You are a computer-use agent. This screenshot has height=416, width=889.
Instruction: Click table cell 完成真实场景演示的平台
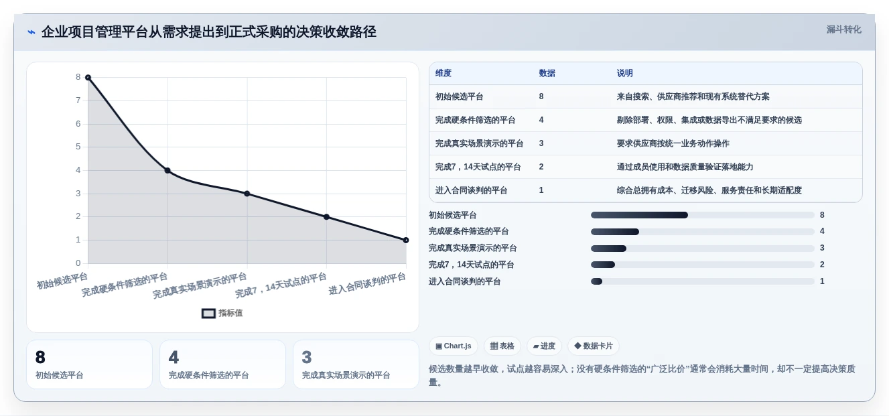coord(480,143)
